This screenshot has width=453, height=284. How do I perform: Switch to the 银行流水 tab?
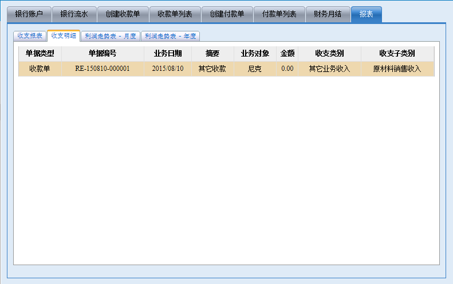pos(74,14)
